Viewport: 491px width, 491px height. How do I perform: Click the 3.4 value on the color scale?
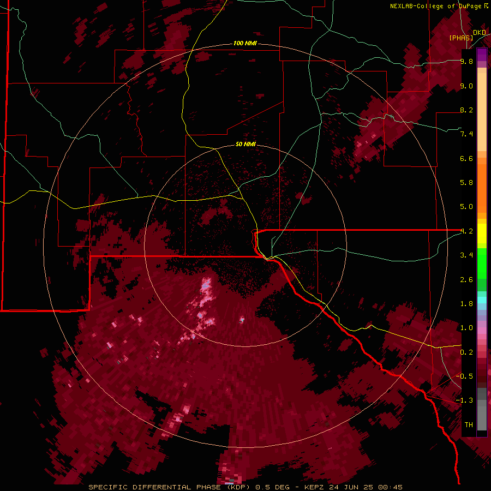[x=466, y=255]
